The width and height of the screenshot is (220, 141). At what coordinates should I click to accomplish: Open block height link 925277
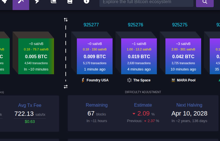[x=91, y=25]
